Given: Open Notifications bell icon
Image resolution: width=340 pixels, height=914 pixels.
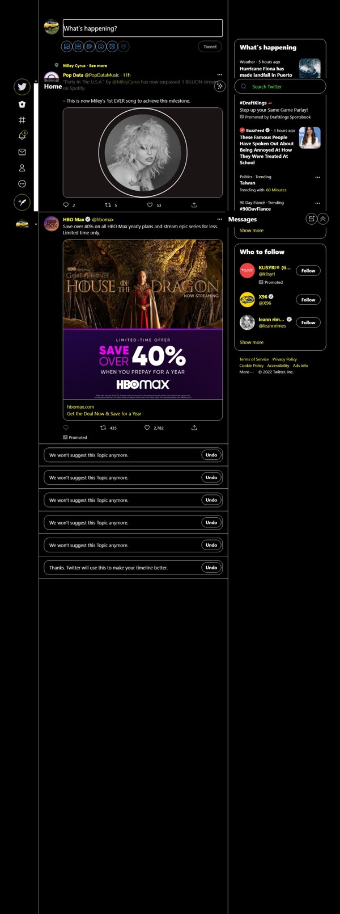Looking at the screenshot, I should click(x=22, y=136).
